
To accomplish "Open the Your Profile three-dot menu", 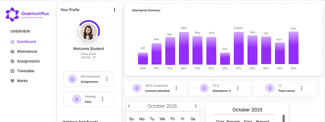I will [x=115, y=10].
